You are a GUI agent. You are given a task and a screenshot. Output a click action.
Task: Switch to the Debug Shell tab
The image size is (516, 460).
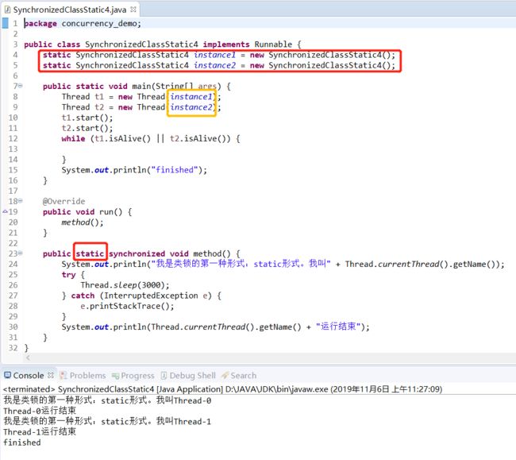193,375
